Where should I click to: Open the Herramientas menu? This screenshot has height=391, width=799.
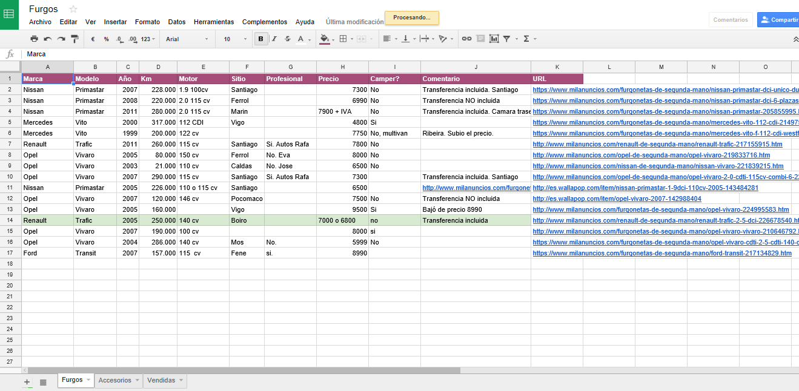[214, 22]
